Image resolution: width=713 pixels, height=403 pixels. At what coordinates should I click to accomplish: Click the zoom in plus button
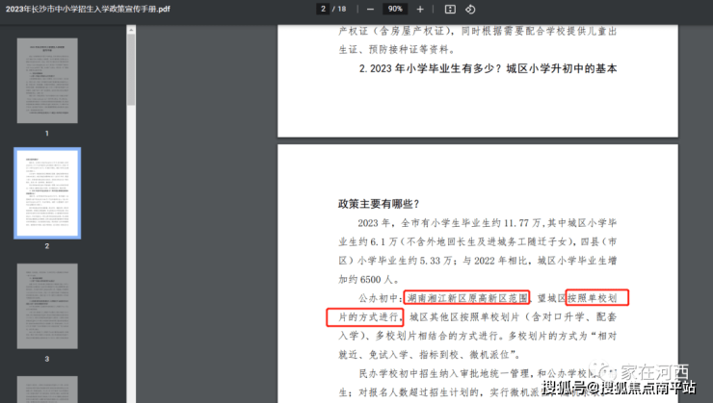(420, 9)
